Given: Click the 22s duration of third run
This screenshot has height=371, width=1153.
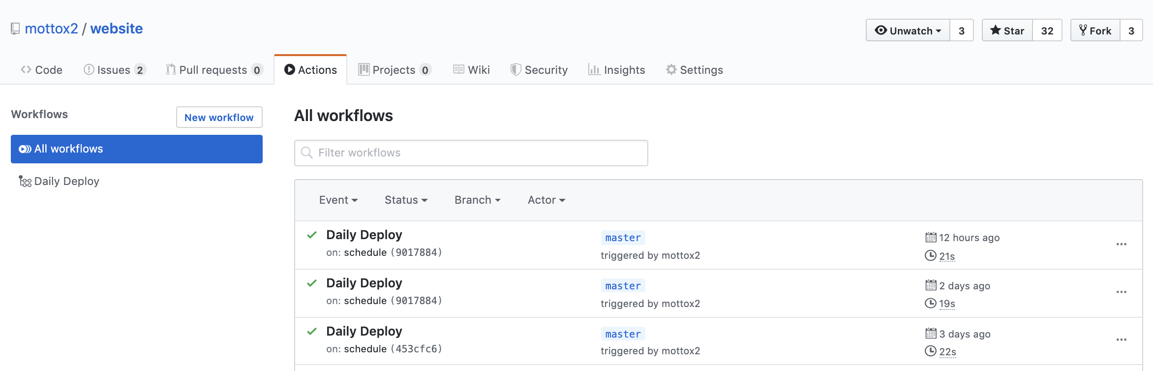Looking at the screenshot, I should tap(947, 352).
